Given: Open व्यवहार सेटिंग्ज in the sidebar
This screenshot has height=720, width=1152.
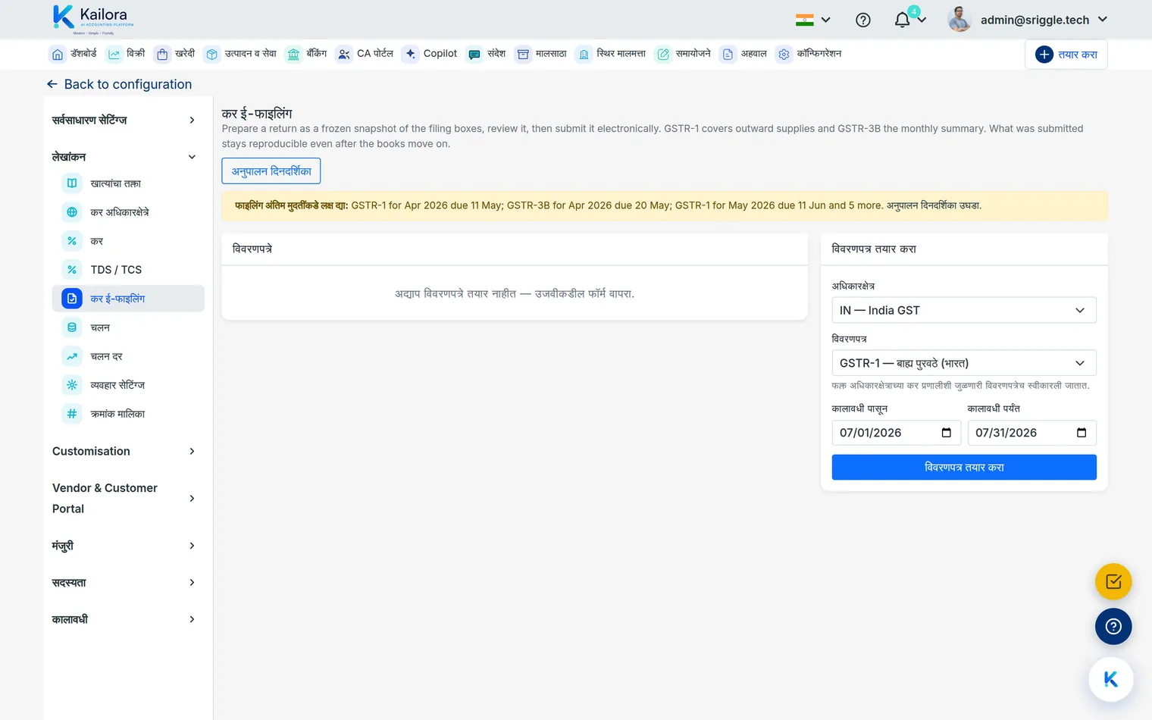Looking at the screenshot, I should [128, 385].
